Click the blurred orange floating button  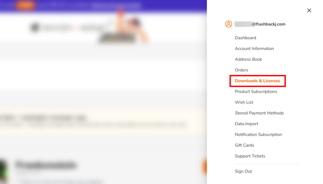tap(204, 167)
